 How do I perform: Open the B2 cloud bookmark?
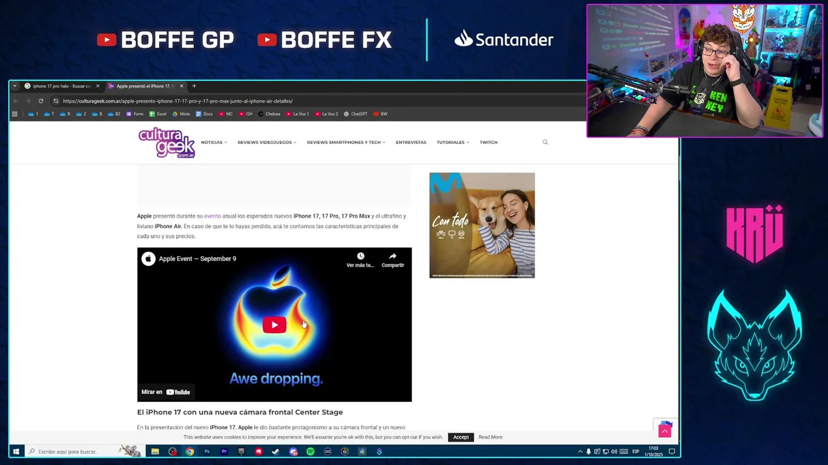pyautogui.click(x=114, y=114)
